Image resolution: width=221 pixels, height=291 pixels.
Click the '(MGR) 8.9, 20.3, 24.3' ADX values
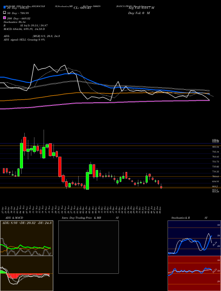pyautogui.click(x=46, y=36)
